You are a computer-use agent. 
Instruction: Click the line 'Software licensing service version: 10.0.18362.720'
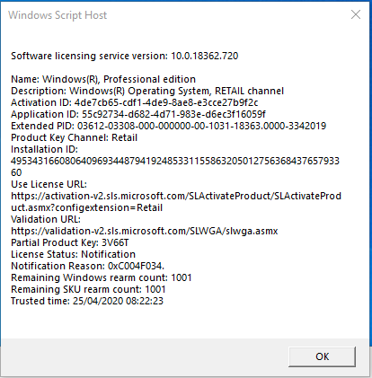point(125,56)
